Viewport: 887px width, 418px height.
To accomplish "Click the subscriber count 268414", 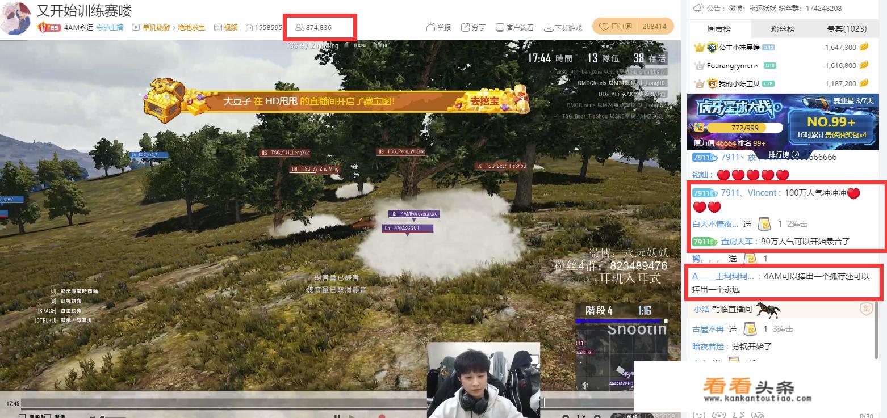I will click(655, 26).
